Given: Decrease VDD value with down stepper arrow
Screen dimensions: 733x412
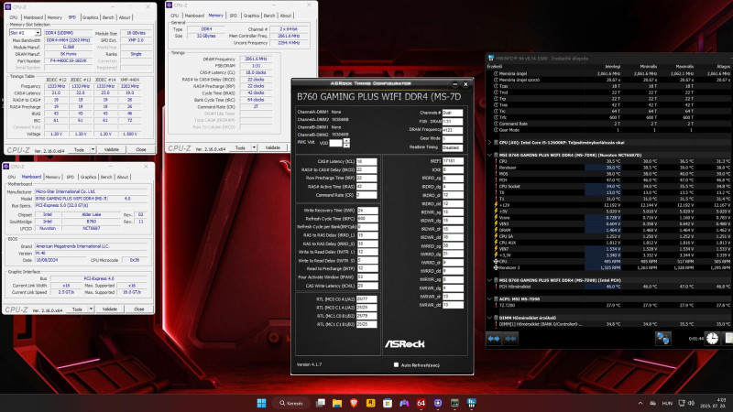Looking at the screenshot, I should click(x=346, y=146).
